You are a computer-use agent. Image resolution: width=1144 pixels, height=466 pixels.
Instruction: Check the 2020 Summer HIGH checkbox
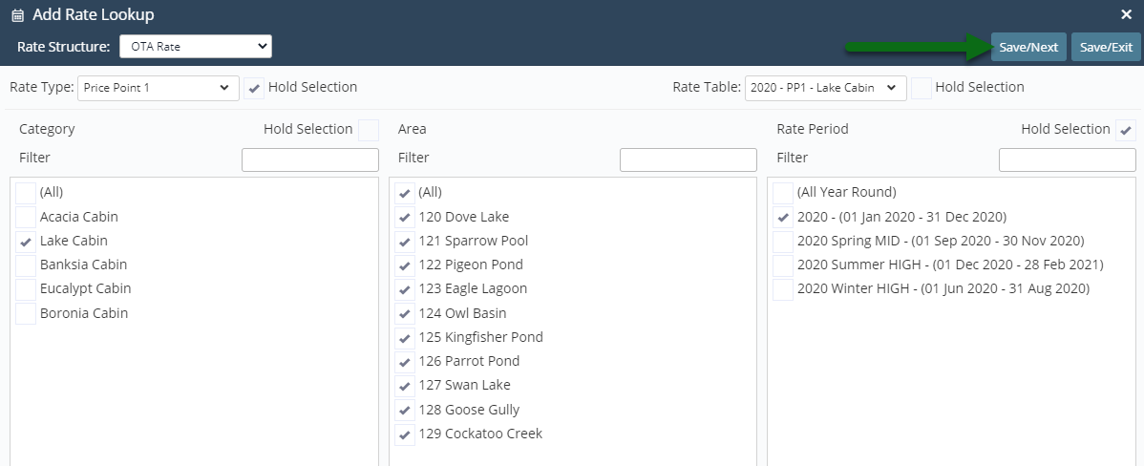click(x=783, y=265)
